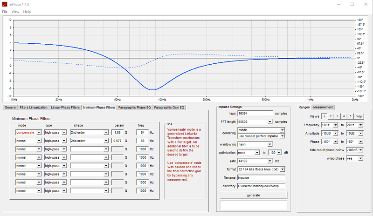This screenshot has width=373, height=216.
Task: Open 'hide result phase below' dropdown
Action: (x=355, y=150)
